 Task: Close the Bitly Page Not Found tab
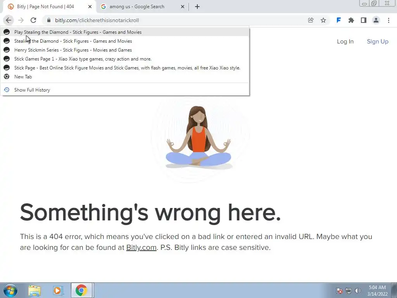(x=90, y=7)
